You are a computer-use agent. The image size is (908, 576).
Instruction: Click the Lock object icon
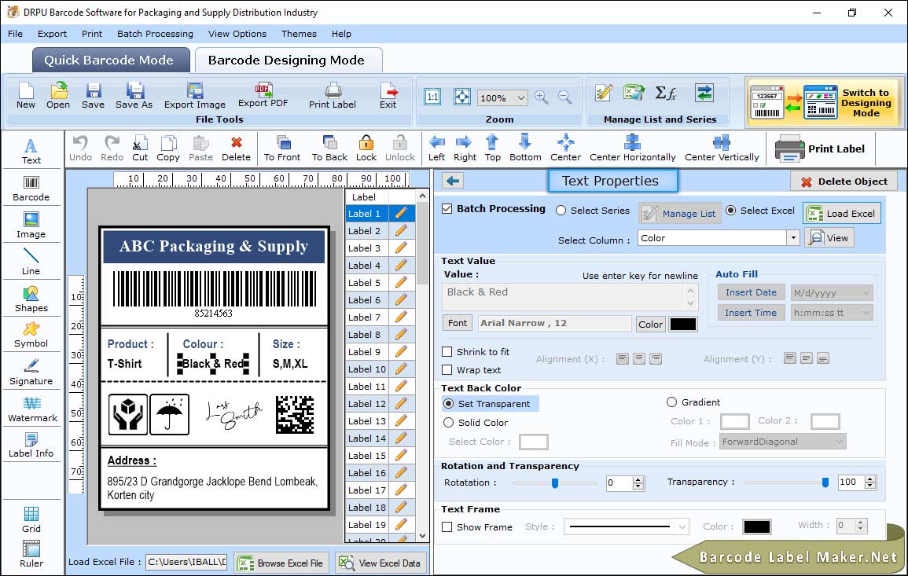click(366, 149)
